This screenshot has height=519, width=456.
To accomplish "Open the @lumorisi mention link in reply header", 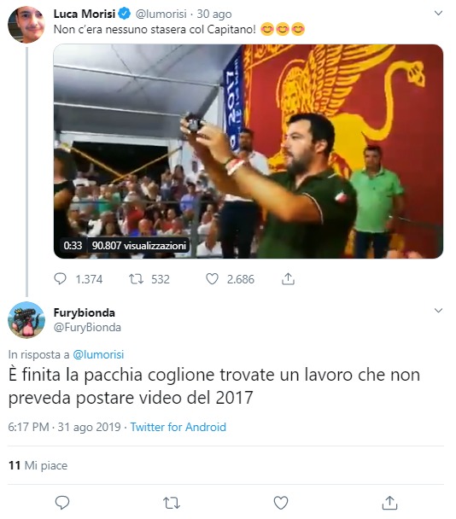I will (98, 354).
